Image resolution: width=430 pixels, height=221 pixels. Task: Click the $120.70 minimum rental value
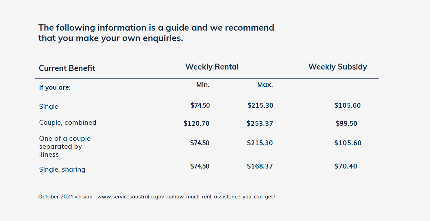pyautogui.click(x=196, y=123)
